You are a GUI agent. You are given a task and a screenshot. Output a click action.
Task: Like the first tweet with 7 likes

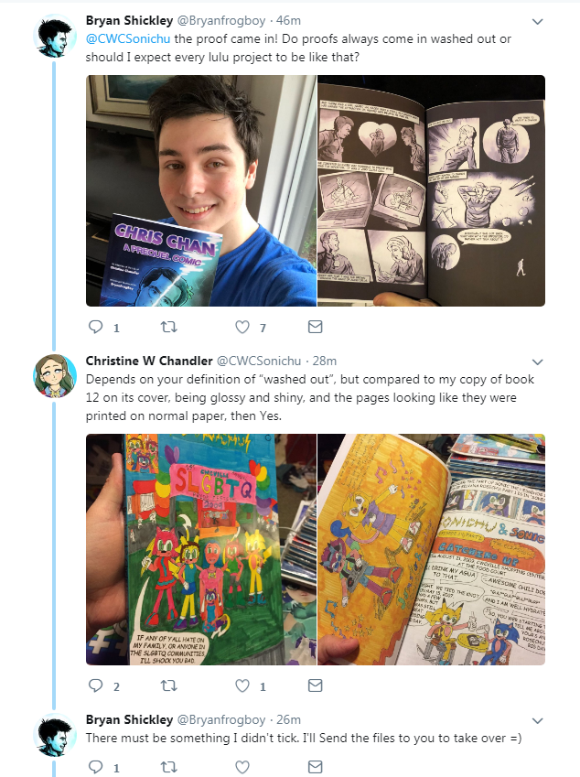pos(242,327)
